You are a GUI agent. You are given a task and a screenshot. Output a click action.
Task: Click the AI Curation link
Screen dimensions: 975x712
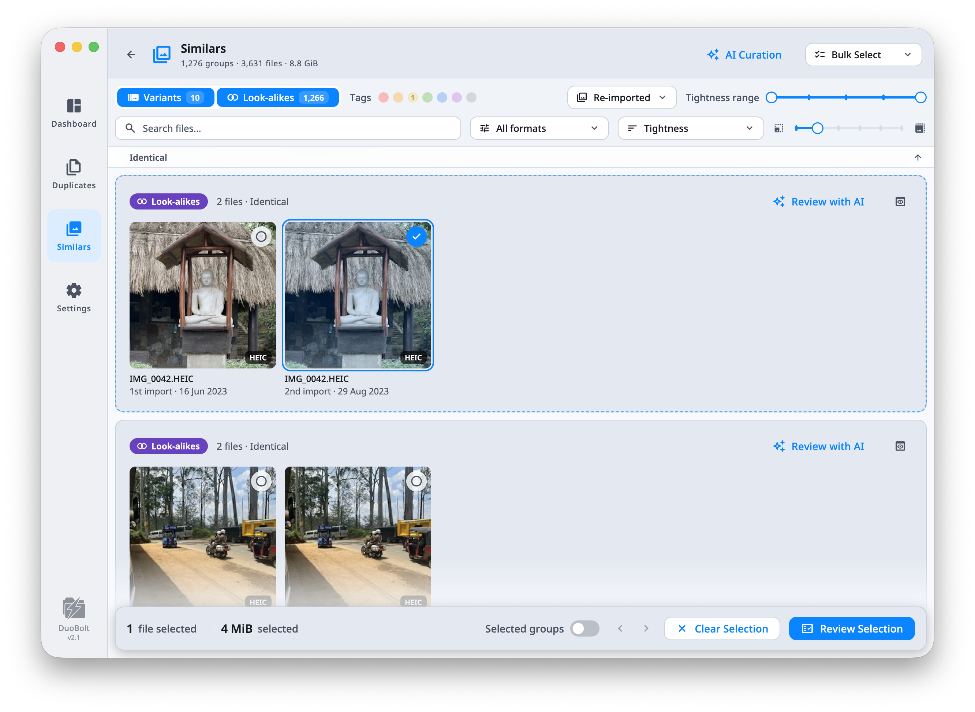pos(744,55)
